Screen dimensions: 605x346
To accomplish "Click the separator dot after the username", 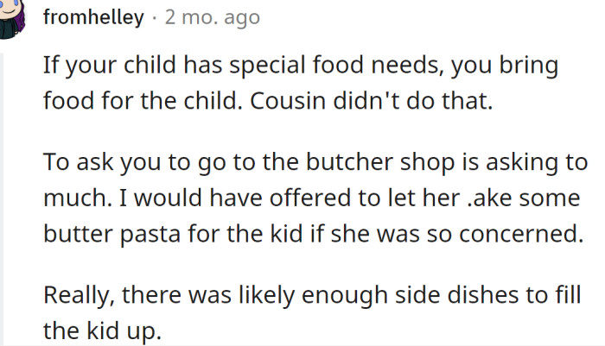I will (x=154, y=17).
